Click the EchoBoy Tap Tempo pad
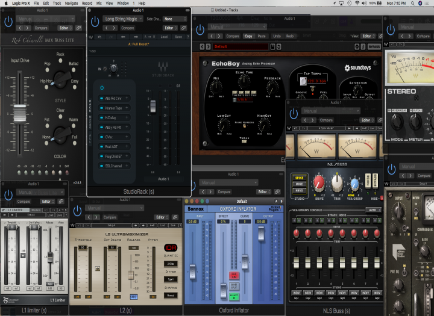Image resolution: width=434 pixels, height=316 pixels. 303,81
